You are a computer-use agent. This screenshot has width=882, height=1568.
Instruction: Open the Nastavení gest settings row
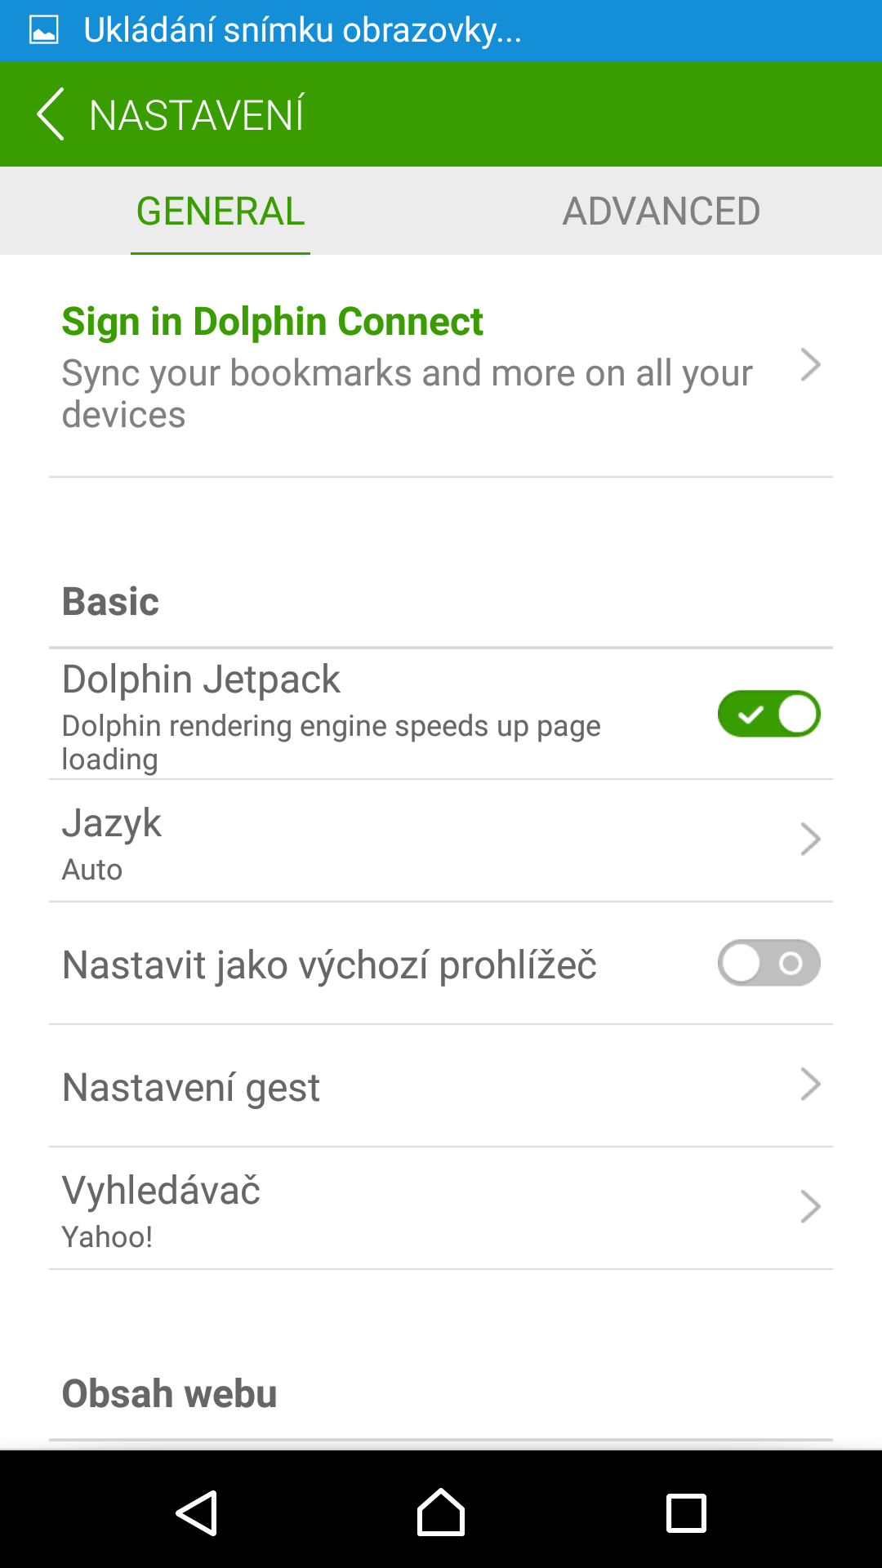point(441,1085)
